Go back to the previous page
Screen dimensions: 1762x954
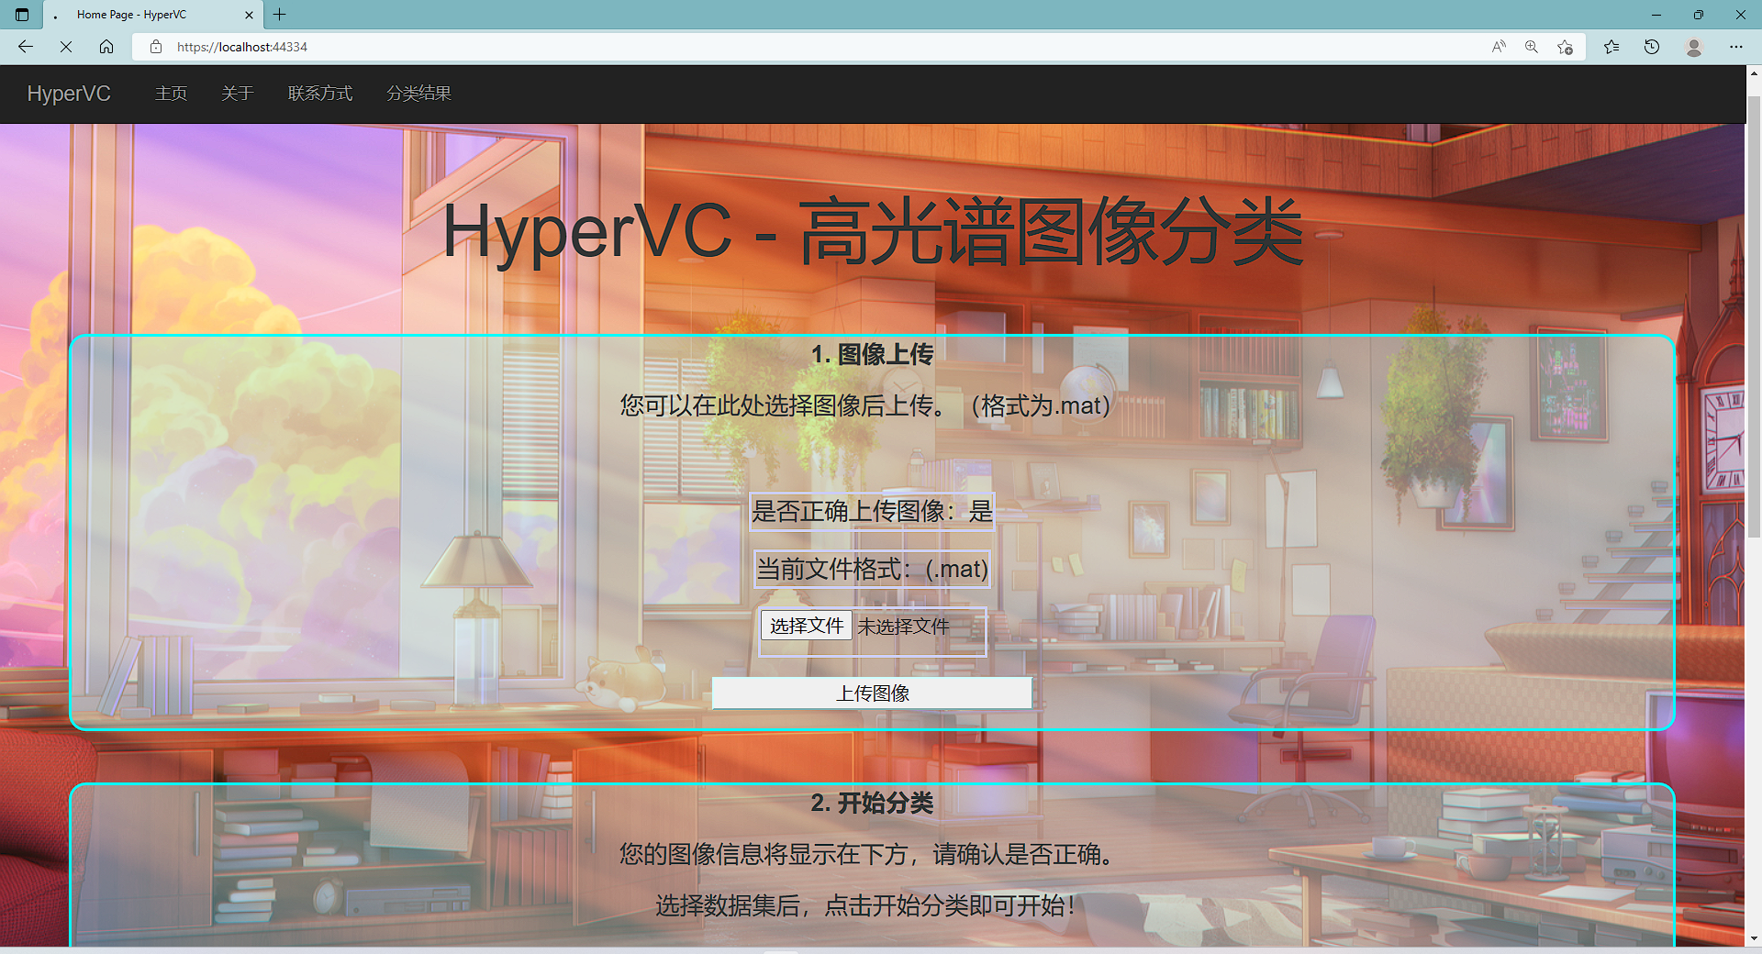coord(26,47)
